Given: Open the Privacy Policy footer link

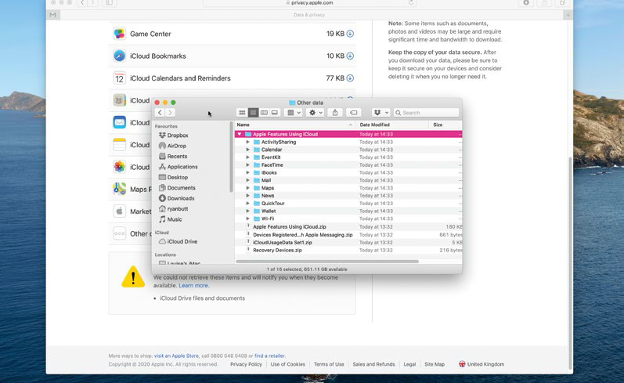Looking at the screenshot, I should tap(246, 364).
